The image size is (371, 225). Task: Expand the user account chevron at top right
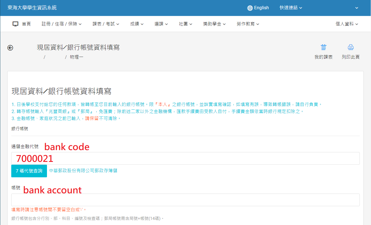point(356,8)
